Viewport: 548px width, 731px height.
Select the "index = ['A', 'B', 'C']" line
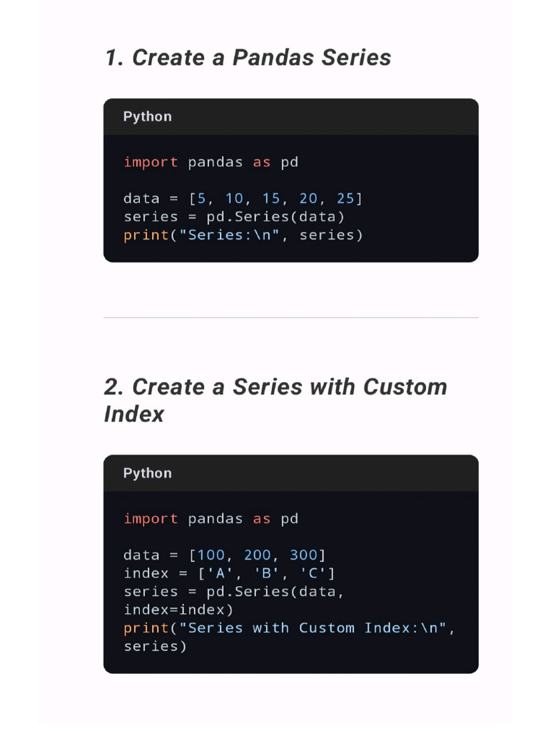229,573
